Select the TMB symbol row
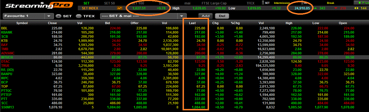 click(184, 49)
